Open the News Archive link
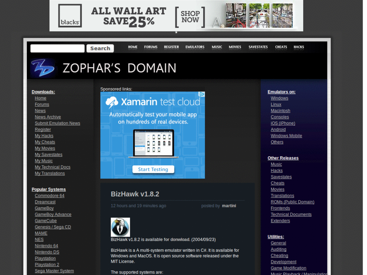Image resolution: width=367 pixels, height=275 pixels. (48, 117)
